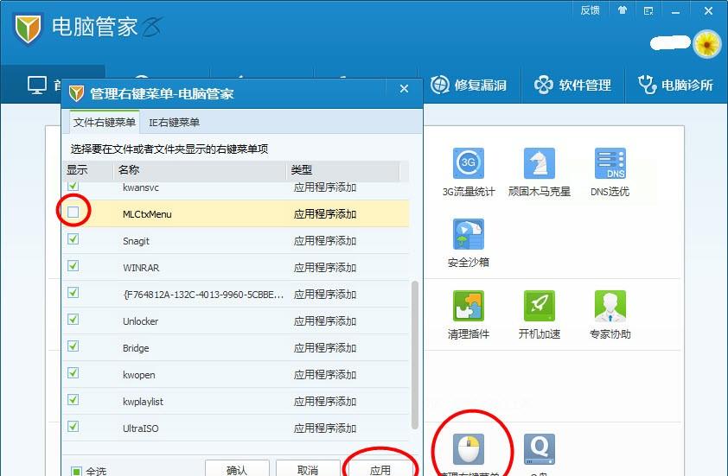728x476 pixels.
Task: Open the main menu icon in title bar
Action: [x=648, y=10]
